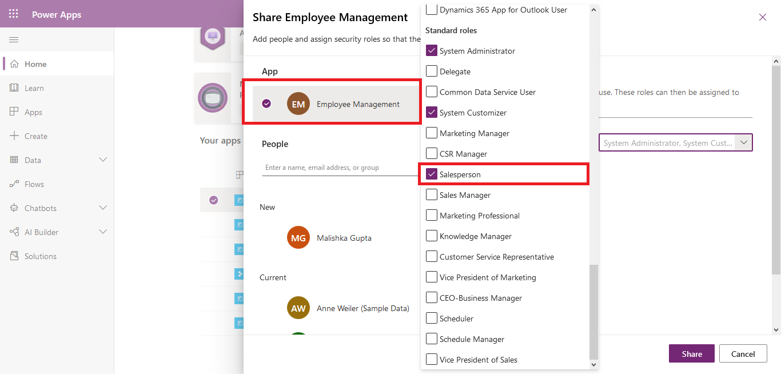Image resolution: width=781 pixels, height=374 pixels.
Task: Check the Vice President of Marketing role
Action: tap(432, 277)
